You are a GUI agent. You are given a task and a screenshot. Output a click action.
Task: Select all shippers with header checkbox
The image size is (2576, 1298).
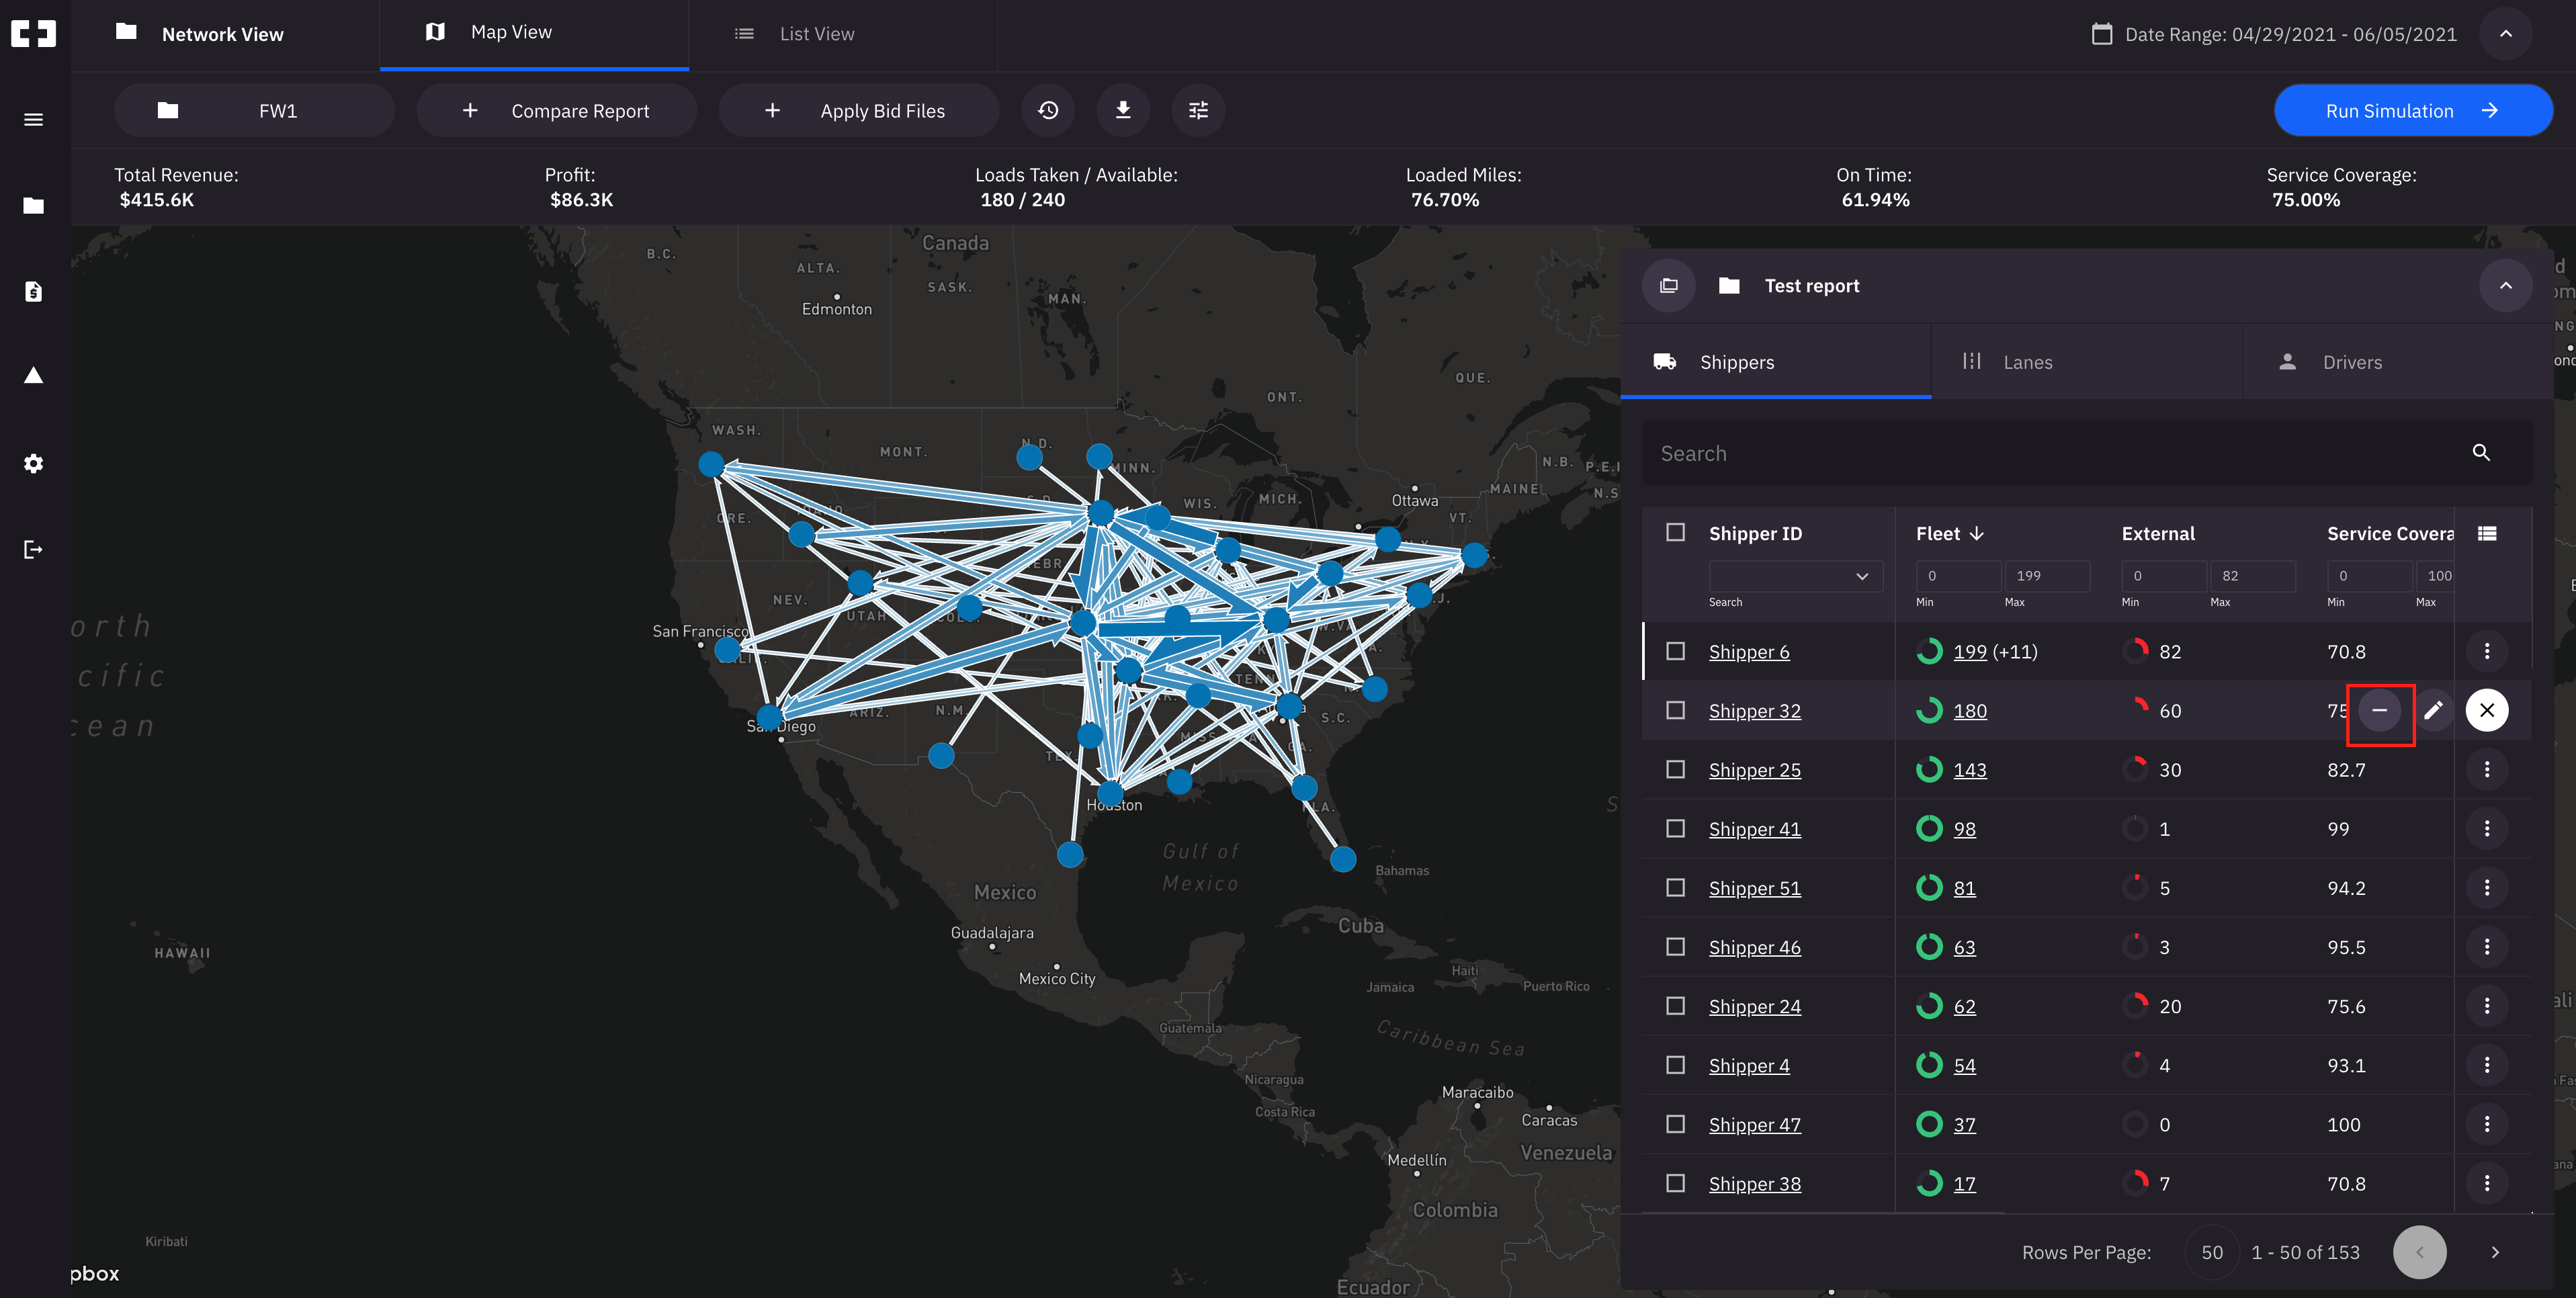pyautogui.click(x=1675, y=533)
